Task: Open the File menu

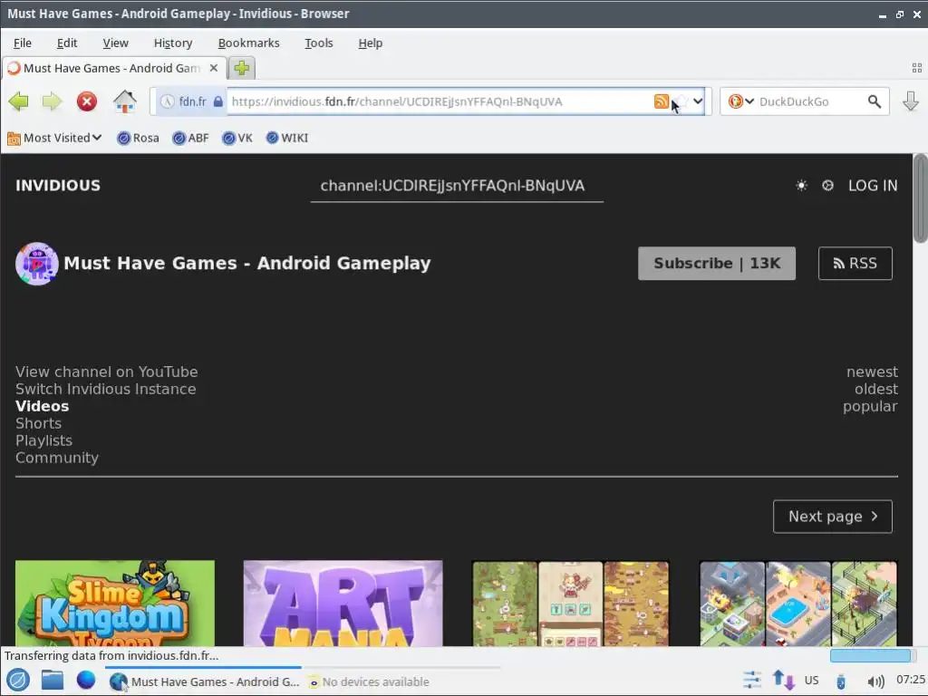Action: (23, 43)
